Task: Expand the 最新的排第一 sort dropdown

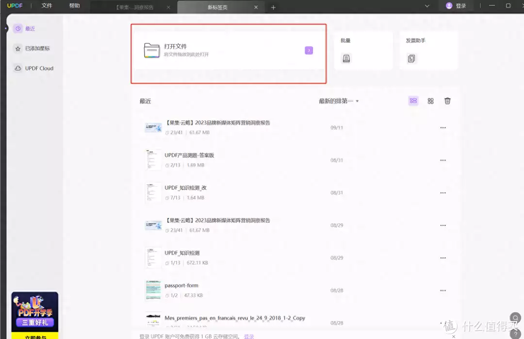Action: [339, 101]
